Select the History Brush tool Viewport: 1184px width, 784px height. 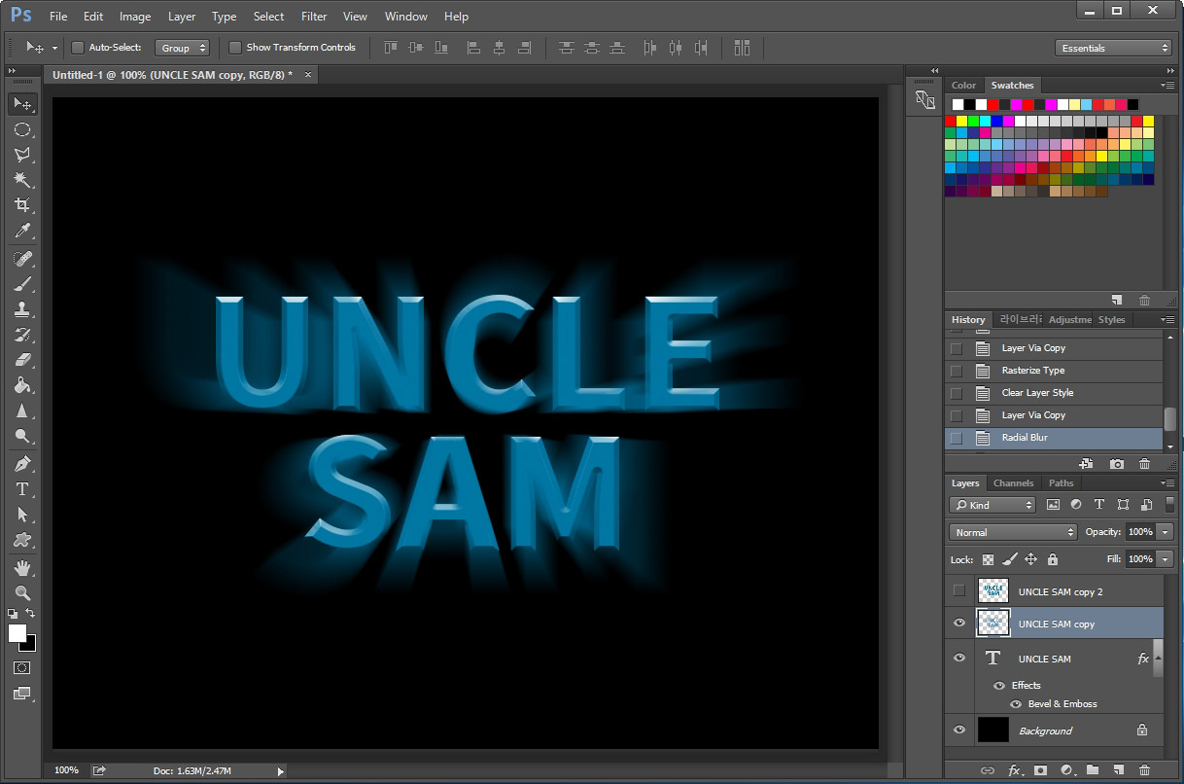pyautogui.click(x=22, y=335)
